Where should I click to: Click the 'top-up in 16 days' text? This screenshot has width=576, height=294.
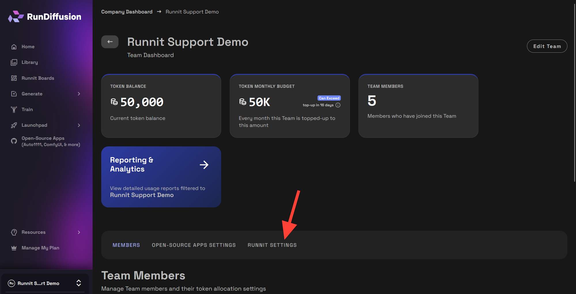pyautogui.click(x=318, y=105)
